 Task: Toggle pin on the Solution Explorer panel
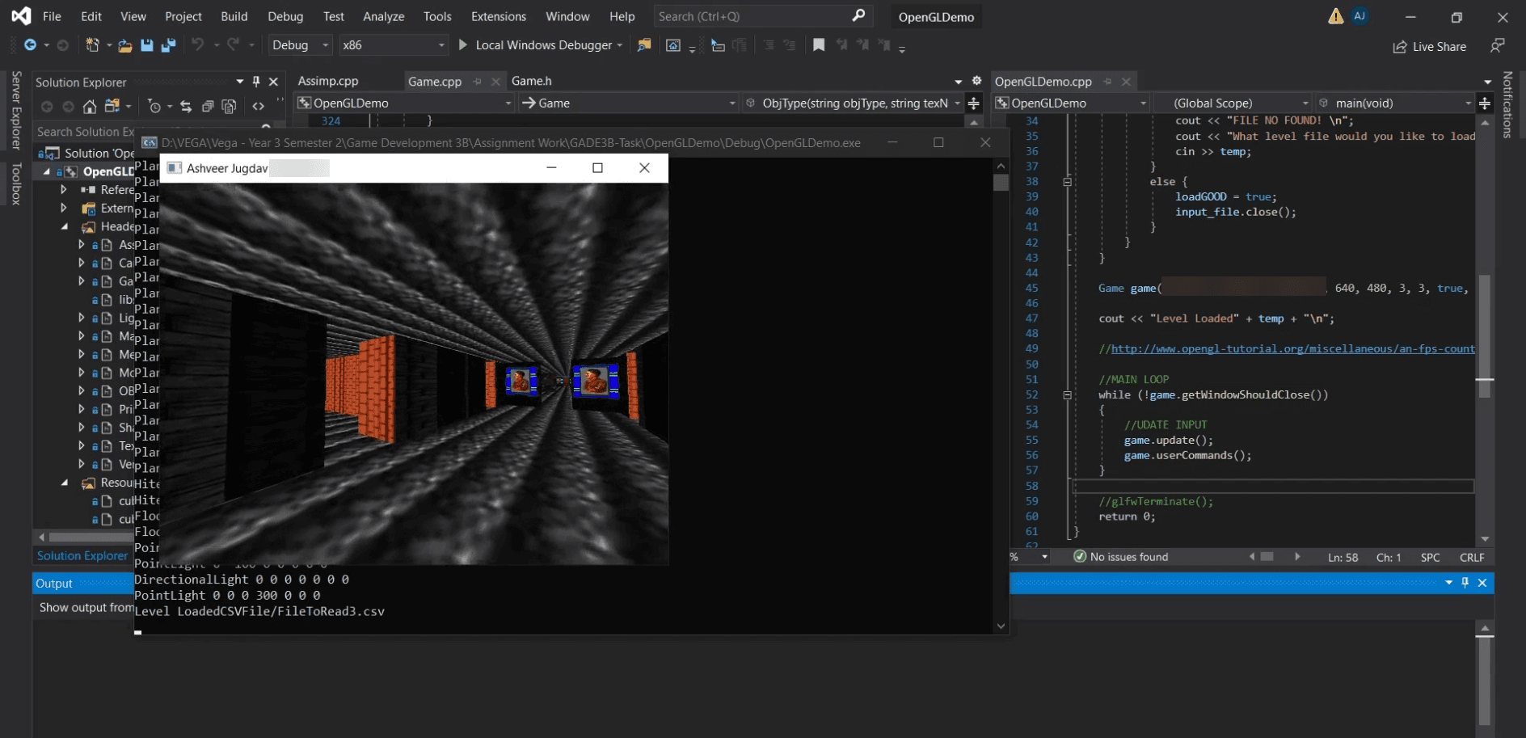point(256,82)
